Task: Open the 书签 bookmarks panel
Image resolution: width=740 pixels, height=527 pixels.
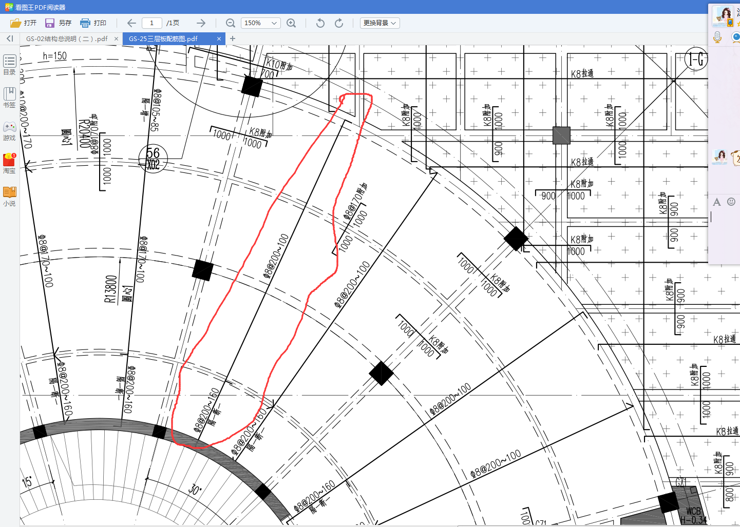Action: (9, 97)
